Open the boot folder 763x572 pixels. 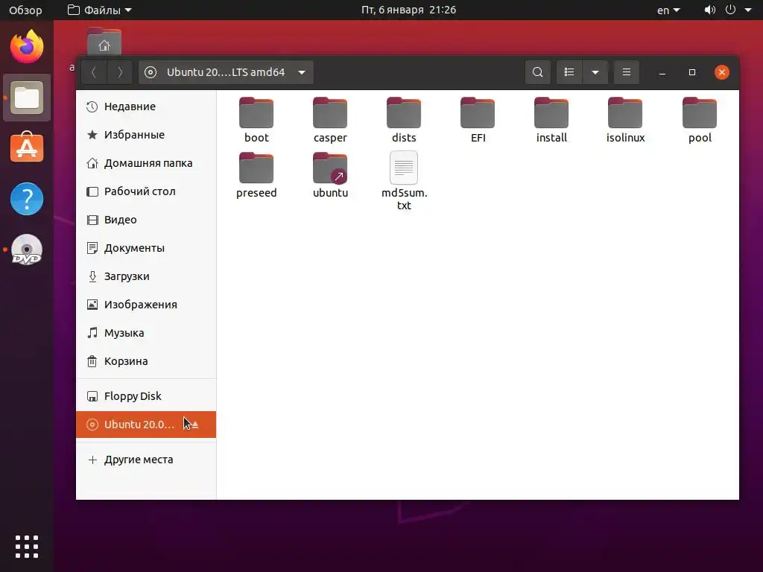pos(256,120)
